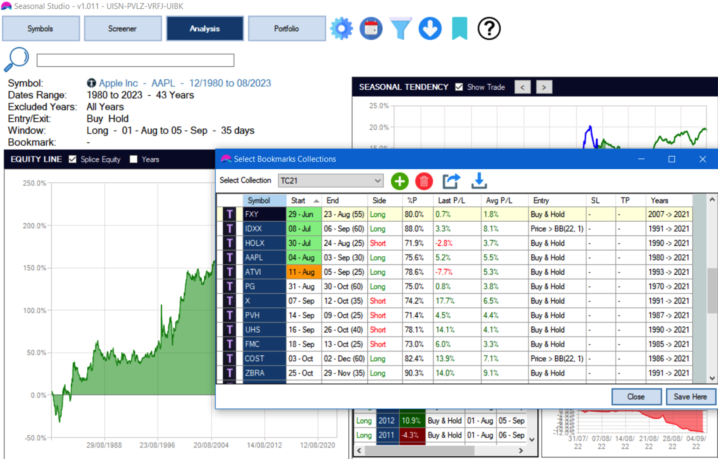This screenshot has height=459, width=718.
Task: Click the T icon in the UHS row
Action: coord(229,330)
